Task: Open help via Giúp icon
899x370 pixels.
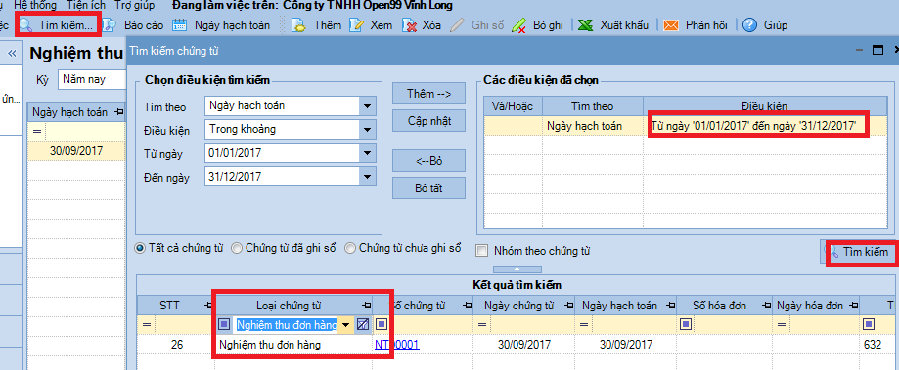Action: coord(749,25)
